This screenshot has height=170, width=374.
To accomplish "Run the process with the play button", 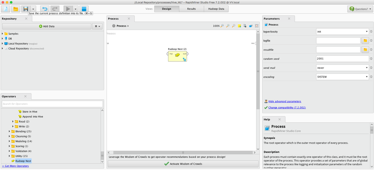I will point(68,9).
